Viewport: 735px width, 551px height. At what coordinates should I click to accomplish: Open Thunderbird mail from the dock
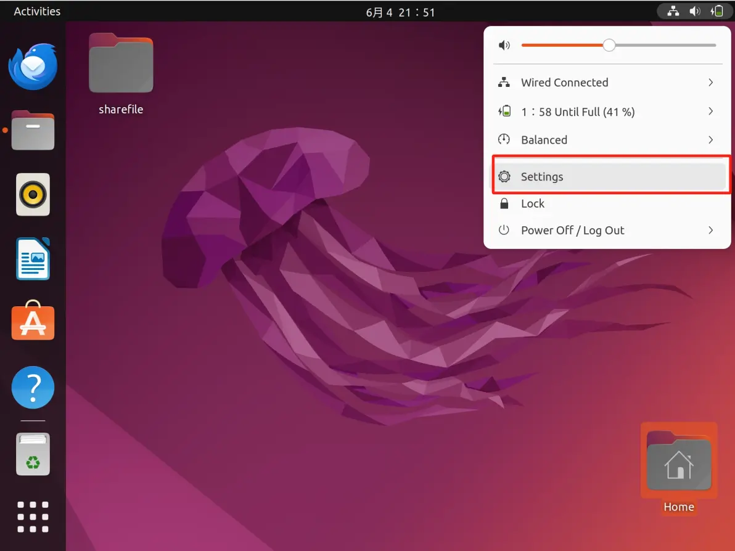pos(33,66)
